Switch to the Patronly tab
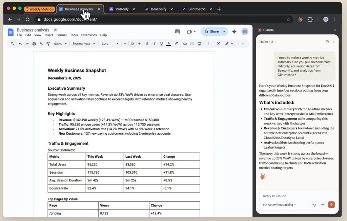This screenshot has height=221, width=347. coord(122,9)
